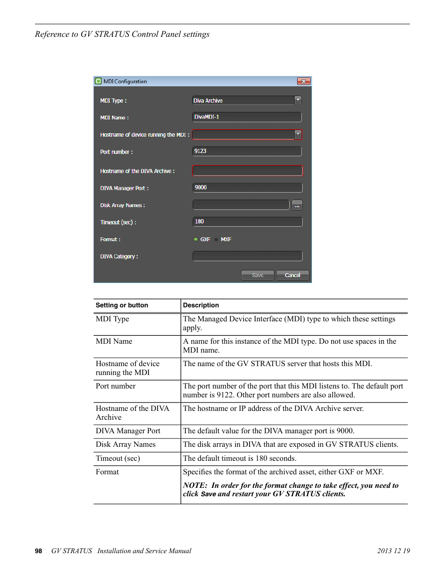The width and height of the screenshot is (445, 576).
Task: Expand Hostname of device running the MDI dropdown
Action: (298, 134)
